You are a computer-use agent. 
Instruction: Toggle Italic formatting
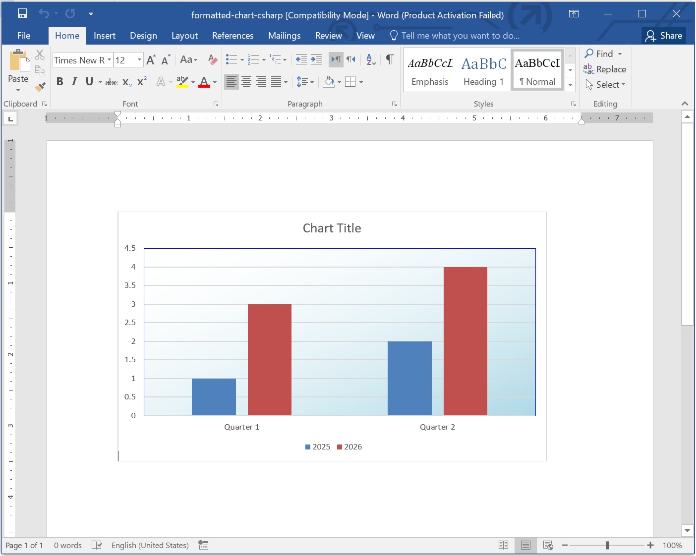[74, 82]
